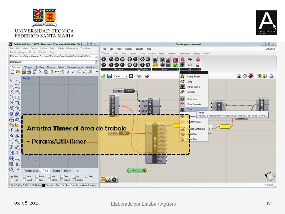Click the New file icon in Rhino toolbar

(x=12, y=72)
